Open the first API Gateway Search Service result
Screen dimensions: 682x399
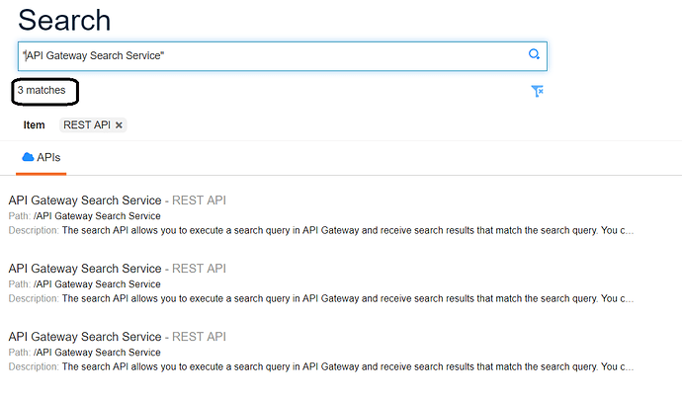(85, 200)
